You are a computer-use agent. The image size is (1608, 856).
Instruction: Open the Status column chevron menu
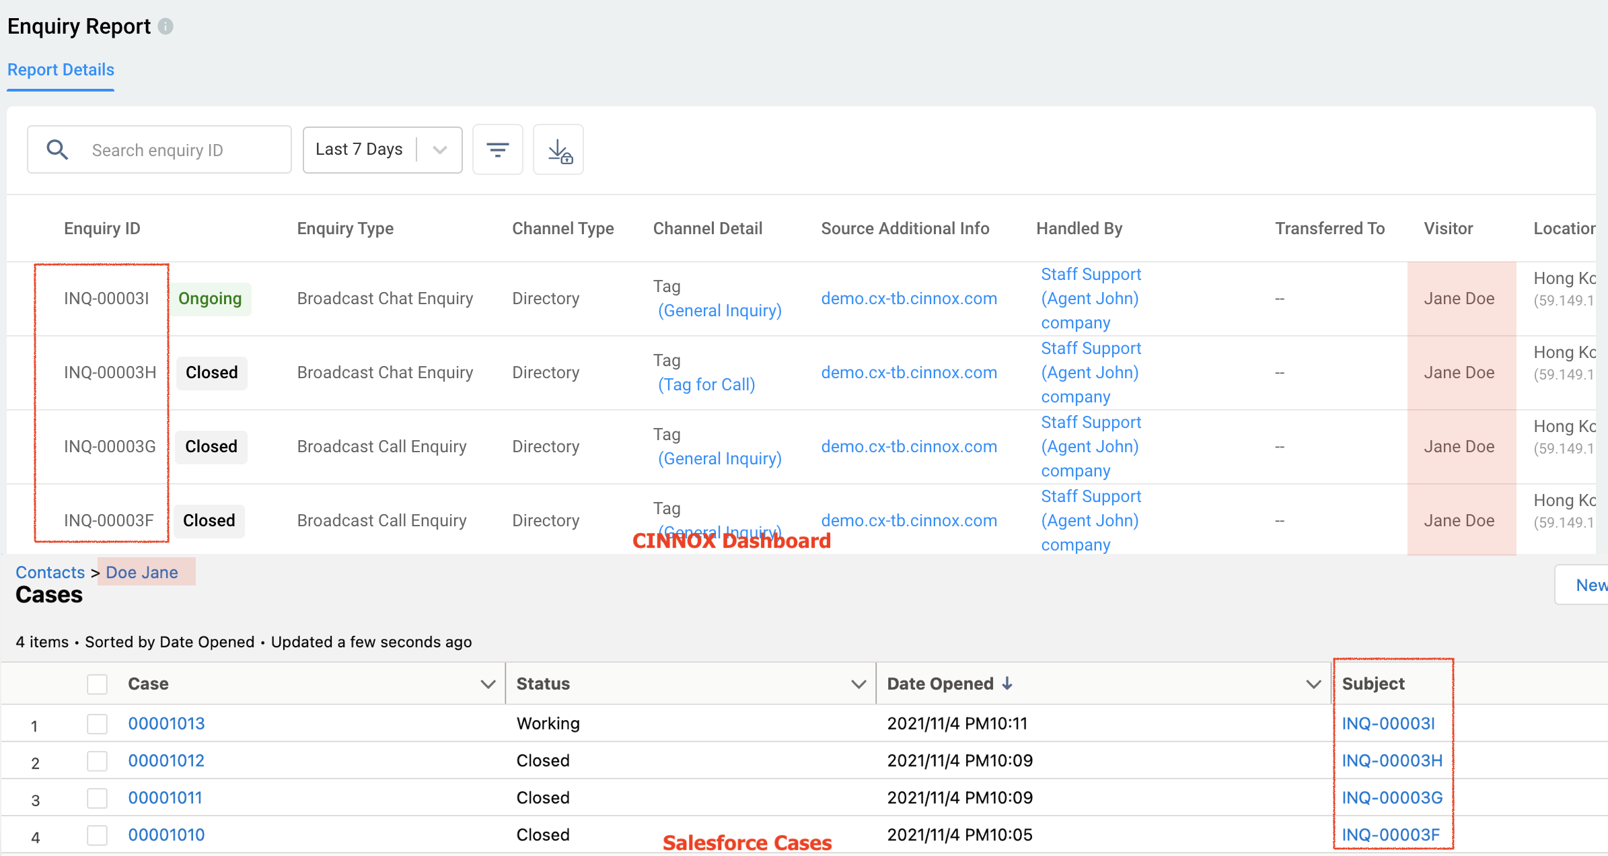858,684
